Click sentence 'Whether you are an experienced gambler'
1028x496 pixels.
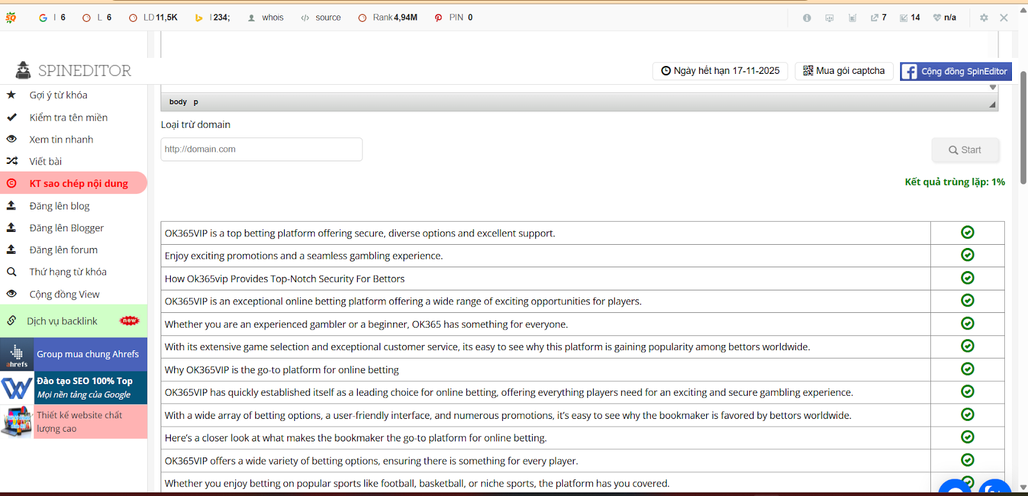tap(366, 324)
